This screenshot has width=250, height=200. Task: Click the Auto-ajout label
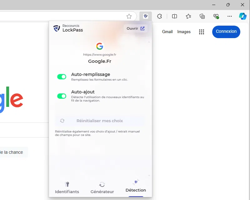click(83, 92)
